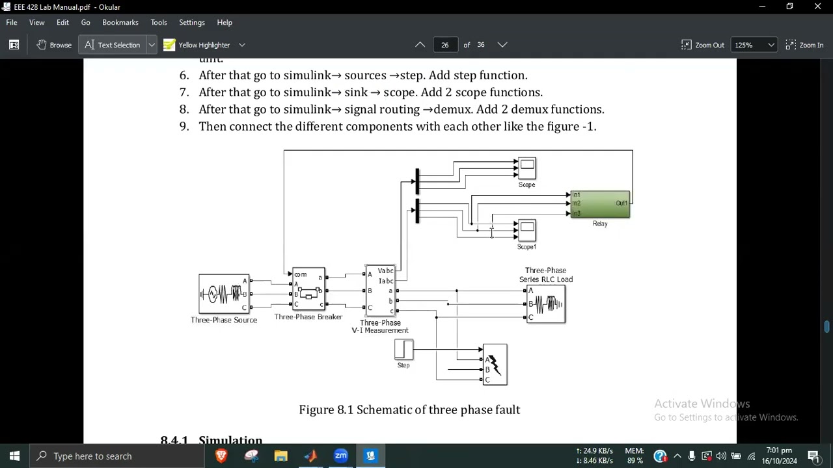Click the 8.4.1 Simulation heading
This screenshot has height=468, width=833.
tap(212, 440)
